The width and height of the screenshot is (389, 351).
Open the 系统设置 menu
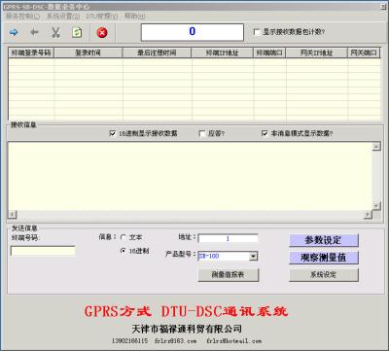coord(63,16)
